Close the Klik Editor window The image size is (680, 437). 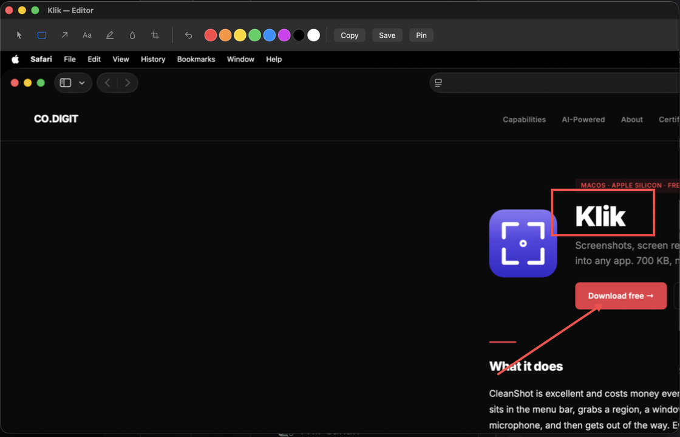(9, 10)
